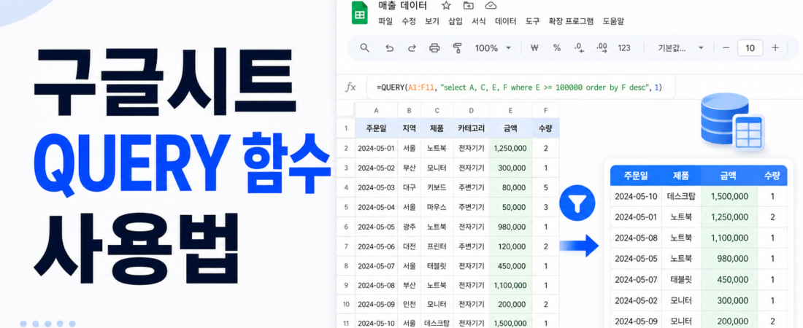803x328 pixels.
Task: Redo the last action
Action: point(412,47)
